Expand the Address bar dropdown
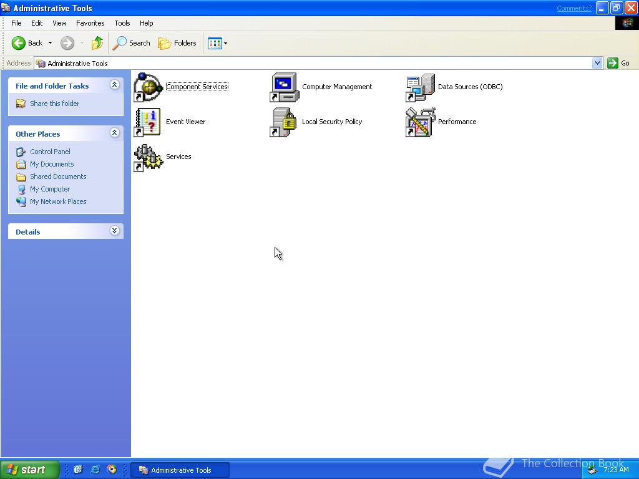The height and width of the screenshot is (479, 639). click(597, 63)
